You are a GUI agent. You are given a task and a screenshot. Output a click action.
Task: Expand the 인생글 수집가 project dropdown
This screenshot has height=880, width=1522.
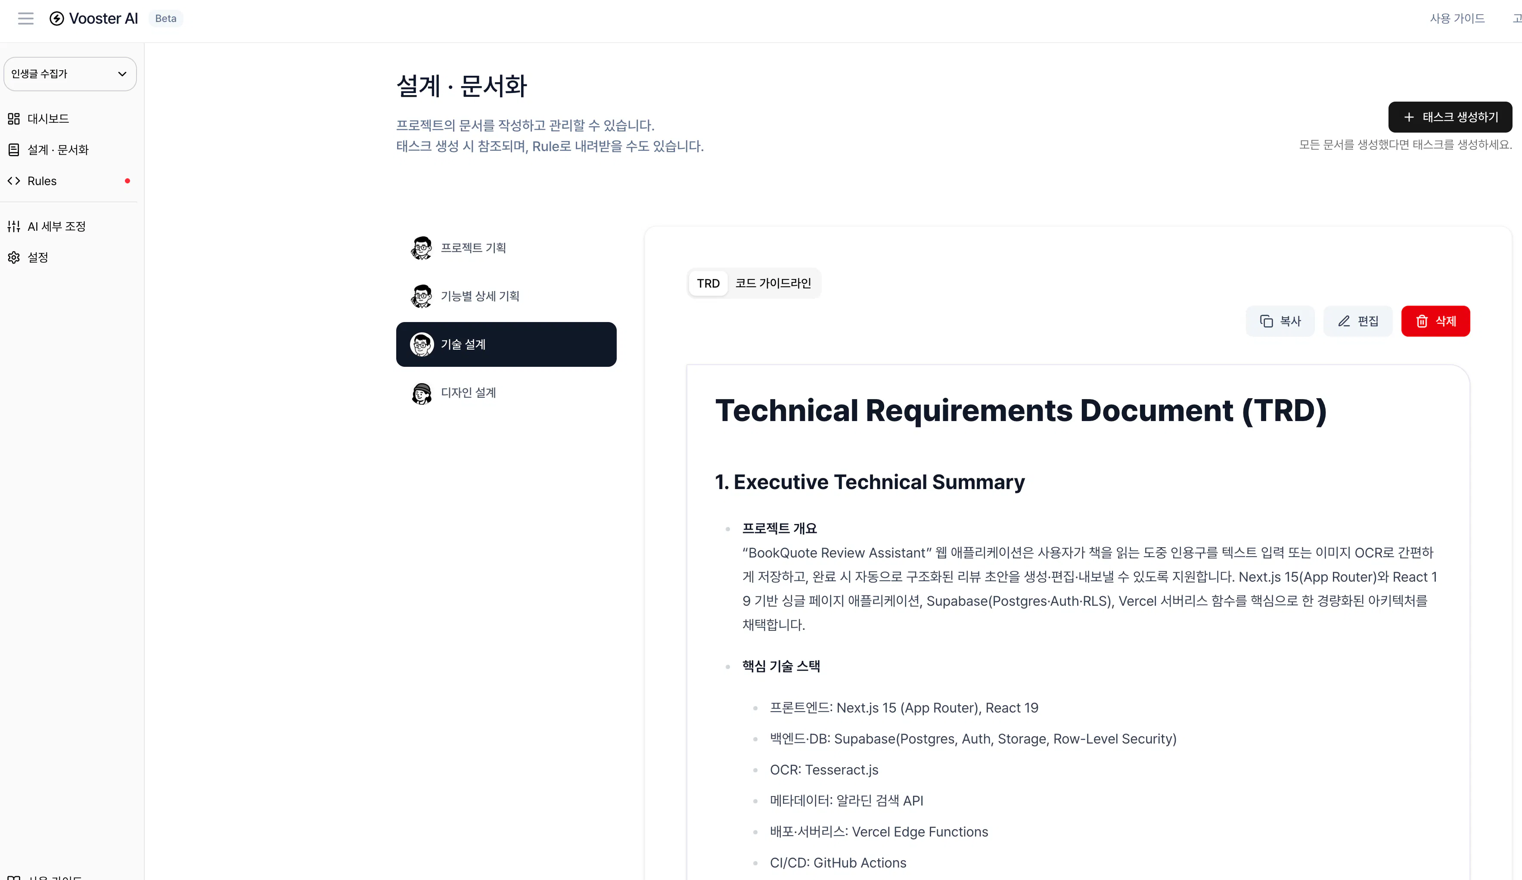(x=70, y=74)
